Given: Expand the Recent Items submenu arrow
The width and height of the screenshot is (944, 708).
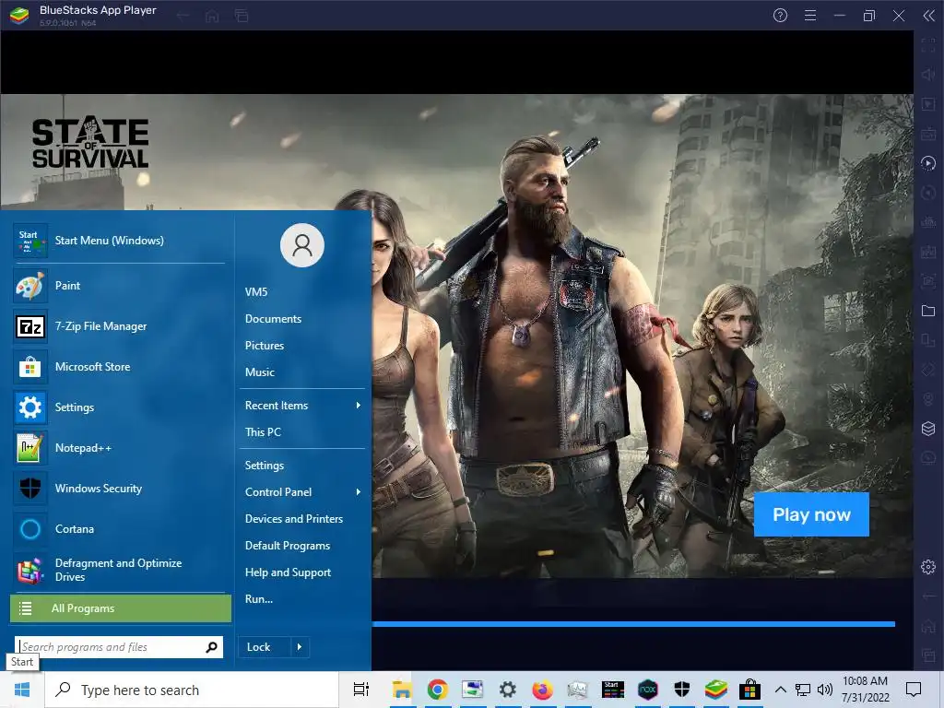Looking at the screenshot, I should (x=359, y=406).
